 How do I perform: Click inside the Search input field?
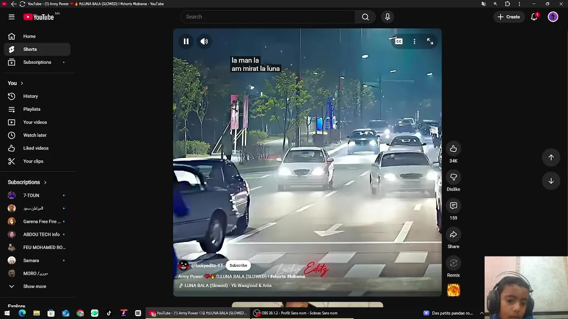[x=268, y=17]
